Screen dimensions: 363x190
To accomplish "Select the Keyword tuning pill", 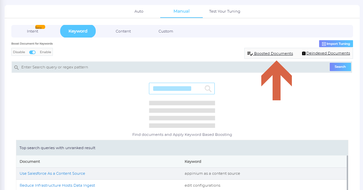I will [x=78, y=31].
